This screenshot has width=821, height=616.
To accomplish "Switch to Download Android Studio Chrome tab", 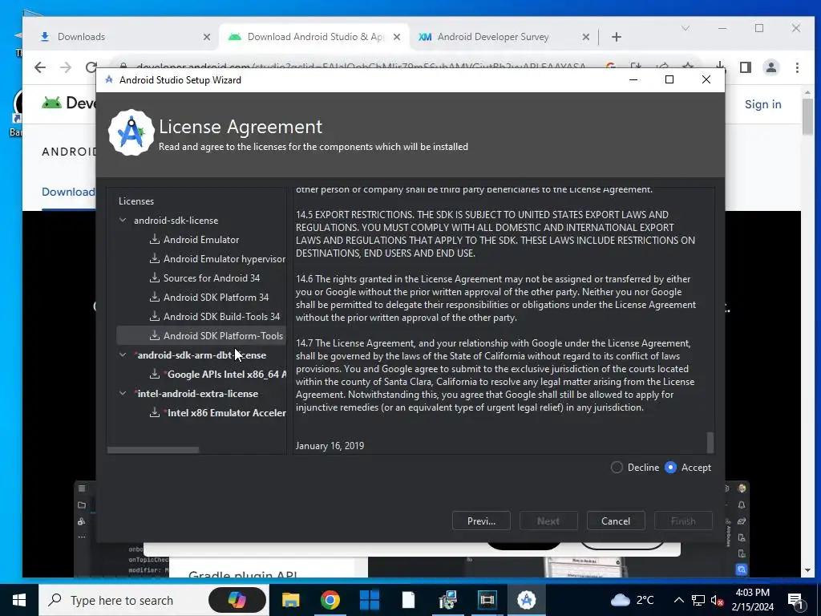I will (314, 37).
